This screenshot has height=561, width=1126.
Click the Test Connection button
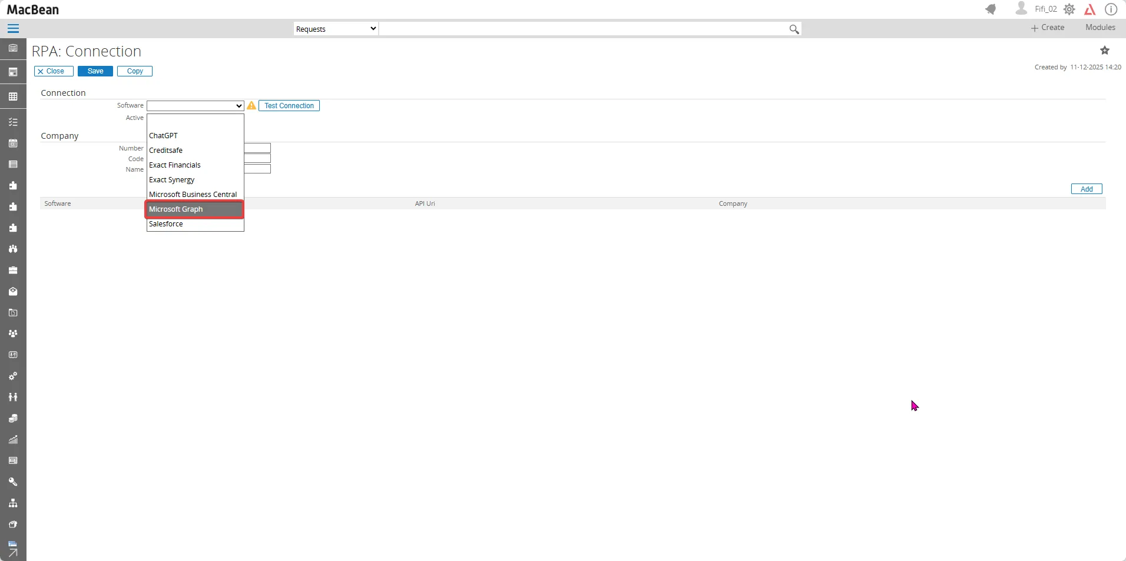tap(289, 106)
